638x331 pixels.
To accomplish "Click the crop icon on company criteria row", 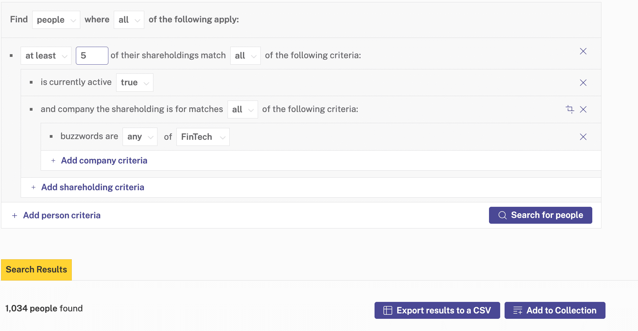I will (x=570, y=109).
